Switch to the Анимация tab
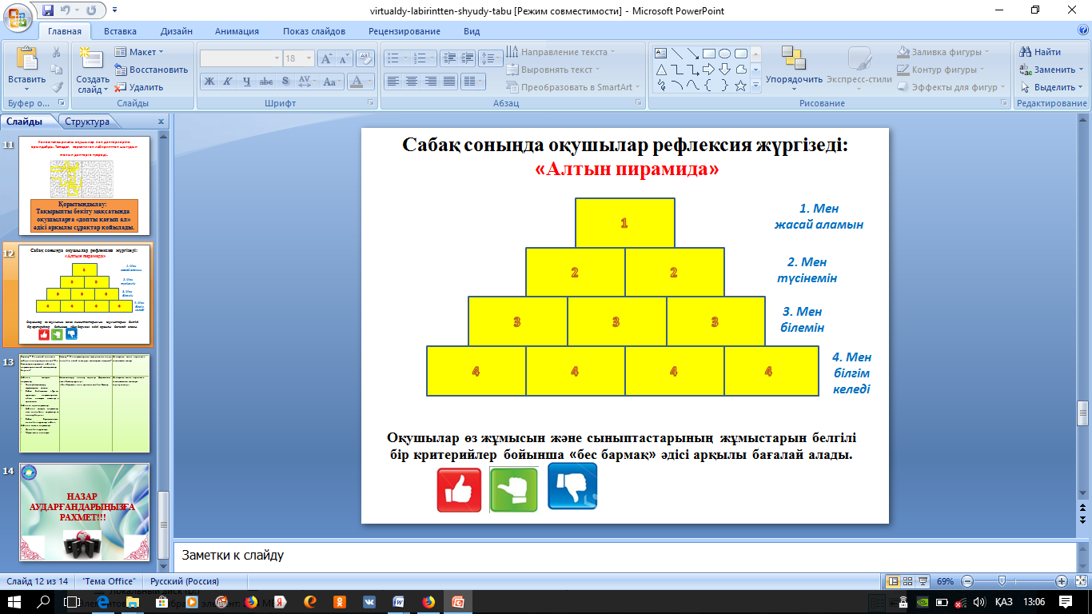 (237, 31)
